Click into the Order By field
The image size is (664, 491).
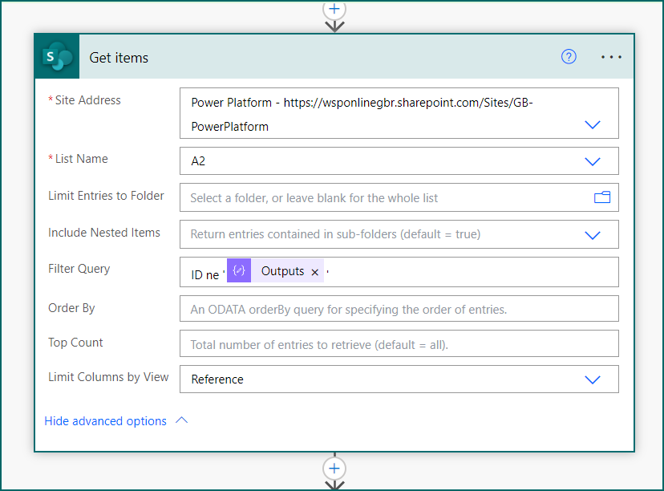point(399,309)
